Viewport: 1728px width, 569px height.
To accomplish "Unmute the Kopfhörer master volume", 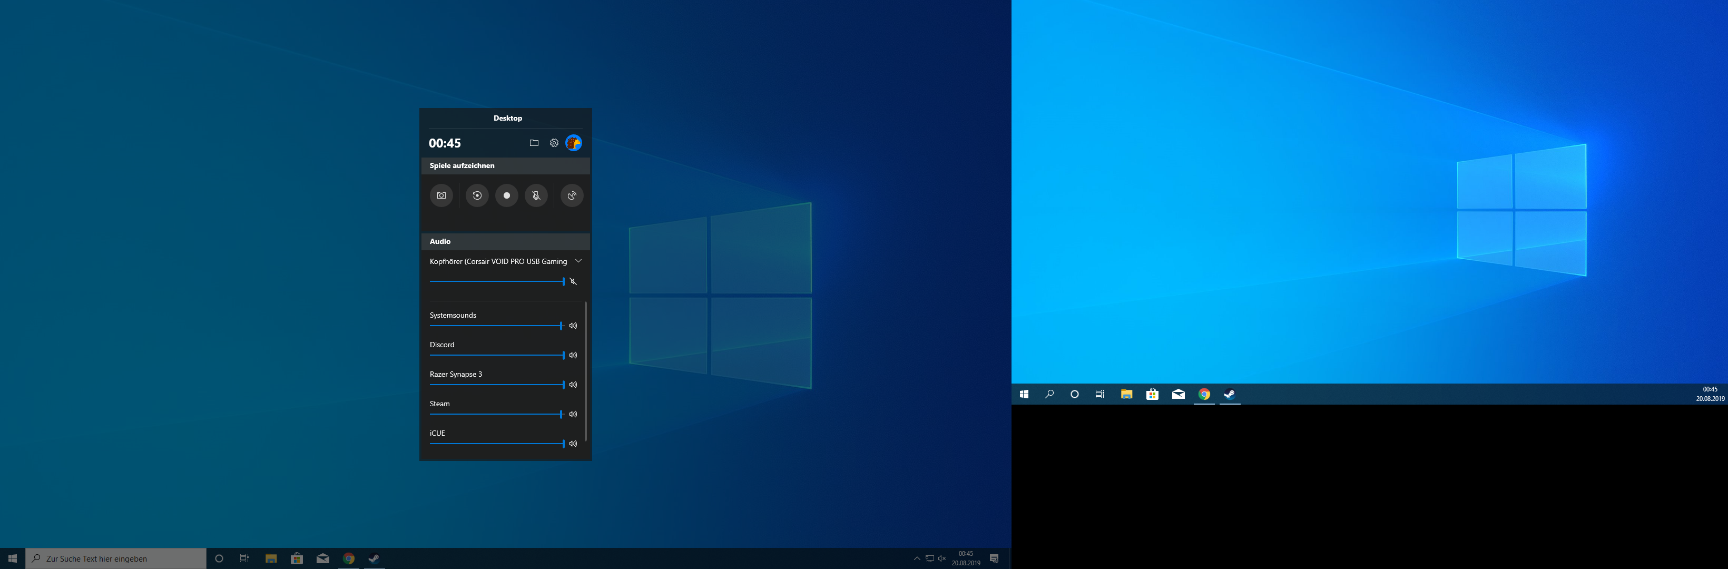I will [573, 282].
